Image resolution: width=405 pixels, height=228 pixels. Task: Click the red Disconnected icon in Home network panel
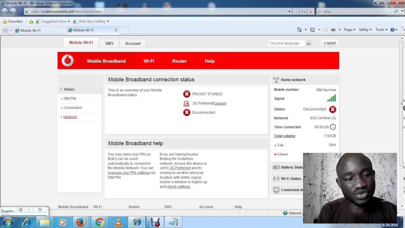coord(333,109)
